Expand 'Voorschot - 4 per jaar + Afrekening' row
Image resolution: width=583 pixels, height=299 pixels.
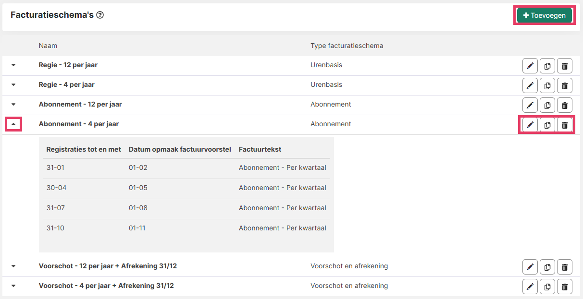(x=13, y=286)
